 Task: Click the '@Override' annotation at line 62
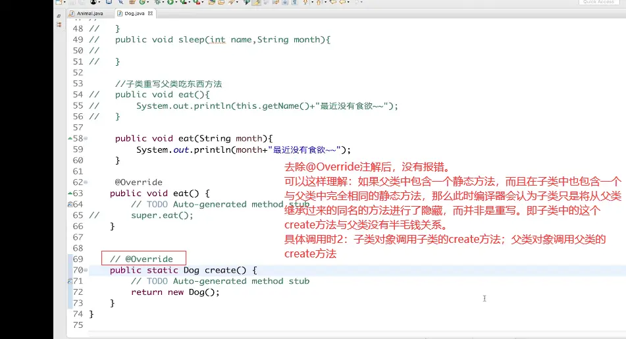138,182
